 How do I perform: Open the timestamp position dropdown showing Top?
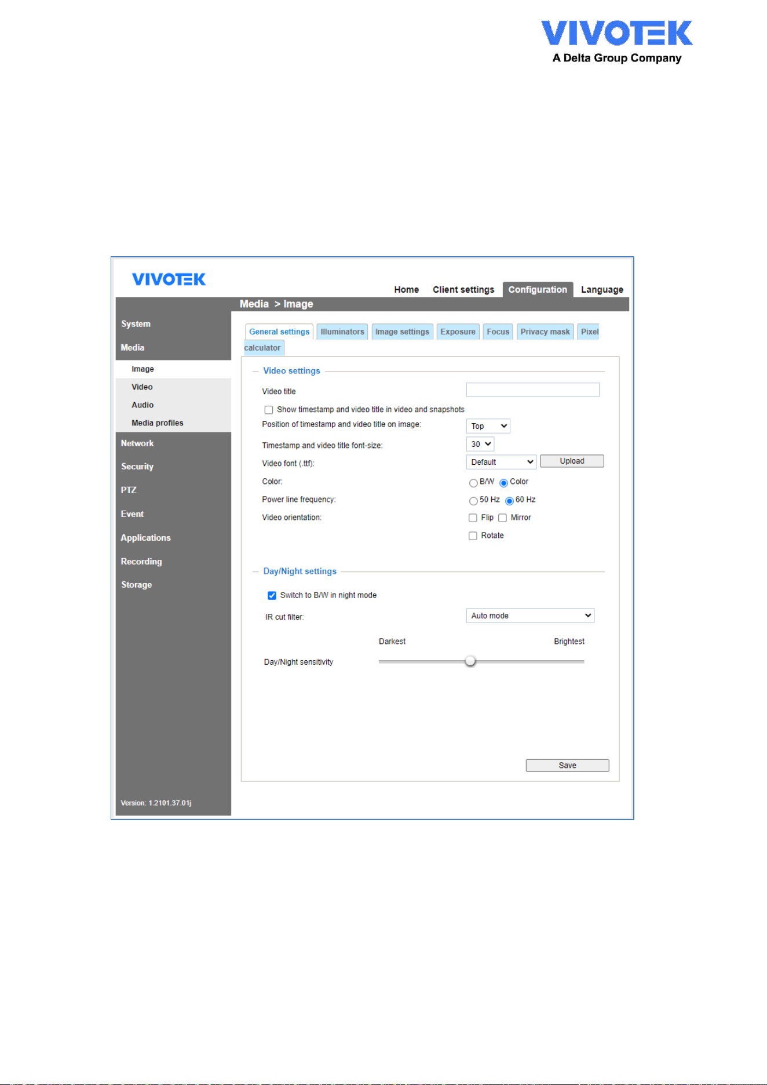tap(488, 426)
